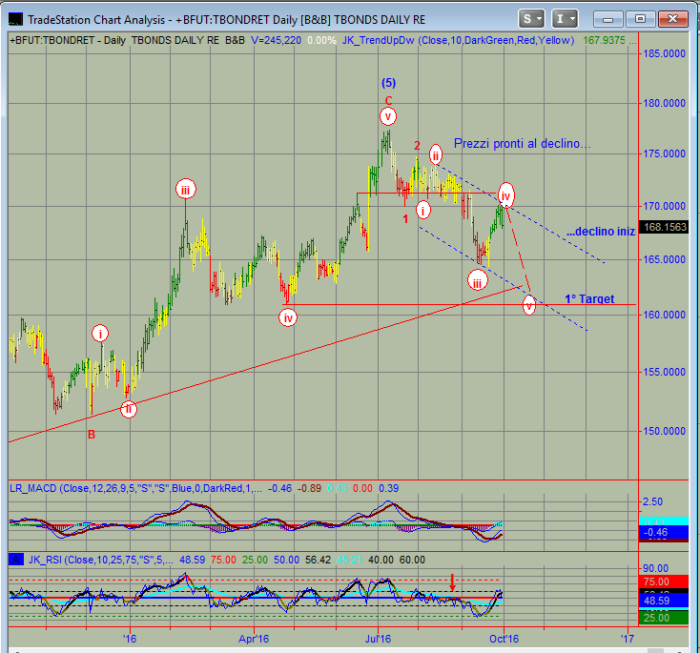The image size is (700, 653).
Task: Click the V=245,220 volume value
Action: [276, 40]
